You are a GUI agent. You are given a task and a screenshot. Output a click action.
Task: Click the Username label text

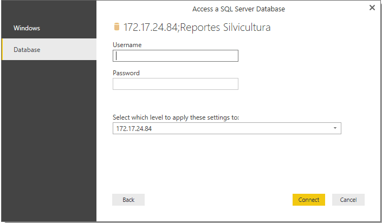(127, 45)
